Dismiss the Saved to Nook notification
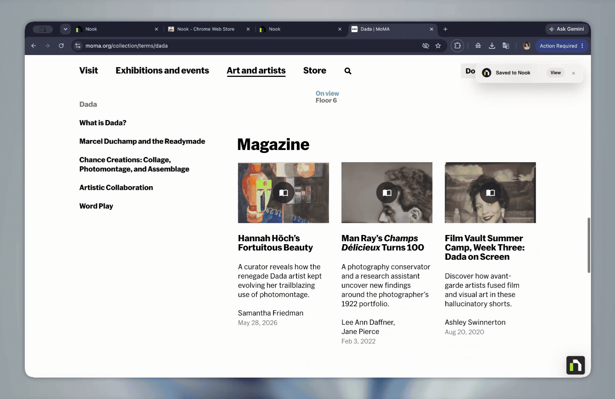 point(573,73)
